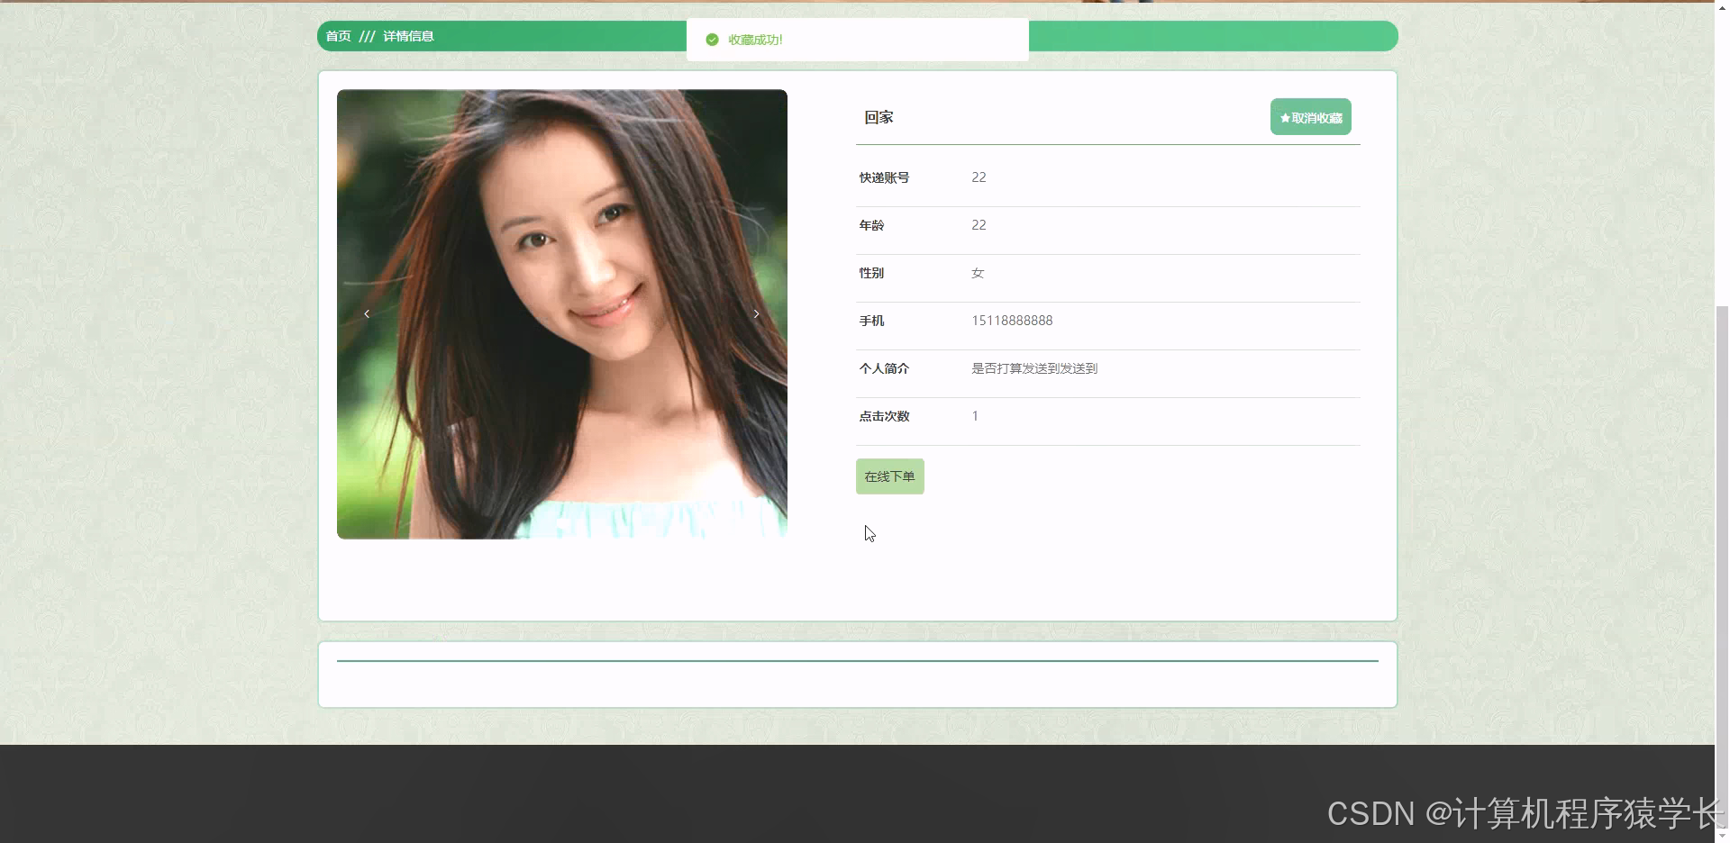Image resolution: width=1730 pixels, height=843 pixels.
Task: Click the scrollbar down arrow
Action: point(1721,835)
